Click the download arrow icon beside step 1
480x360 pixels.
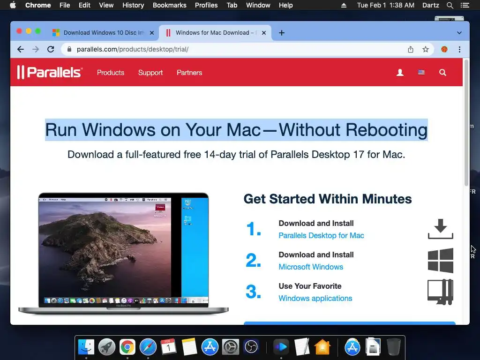coord(441,229)
